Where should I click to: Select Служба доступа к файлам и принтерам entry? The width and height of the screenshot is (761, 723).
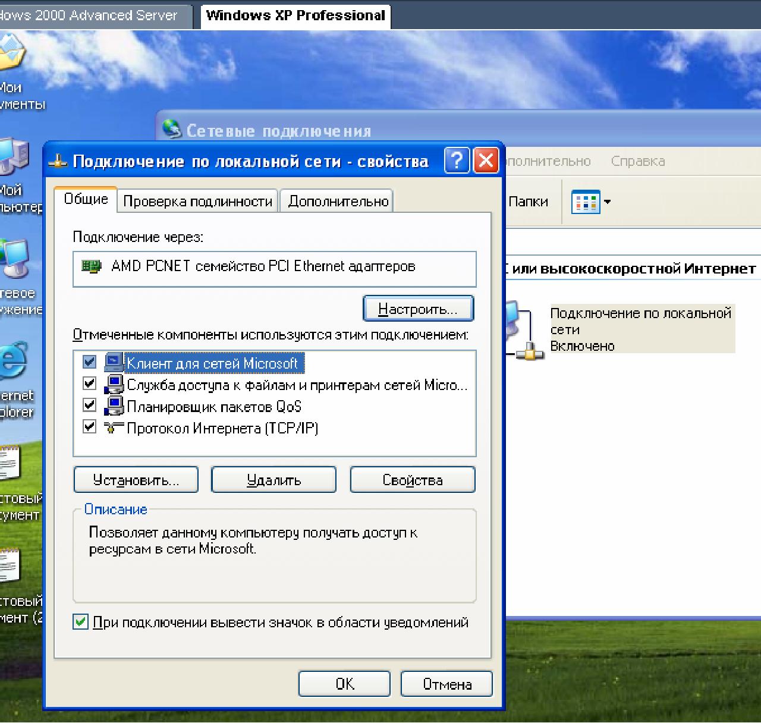click(297, 385)
